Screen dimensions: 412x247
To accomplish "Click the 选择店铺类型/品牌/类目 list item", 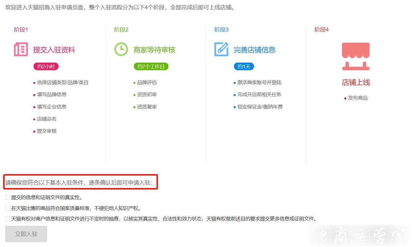I will pos(63,83).
